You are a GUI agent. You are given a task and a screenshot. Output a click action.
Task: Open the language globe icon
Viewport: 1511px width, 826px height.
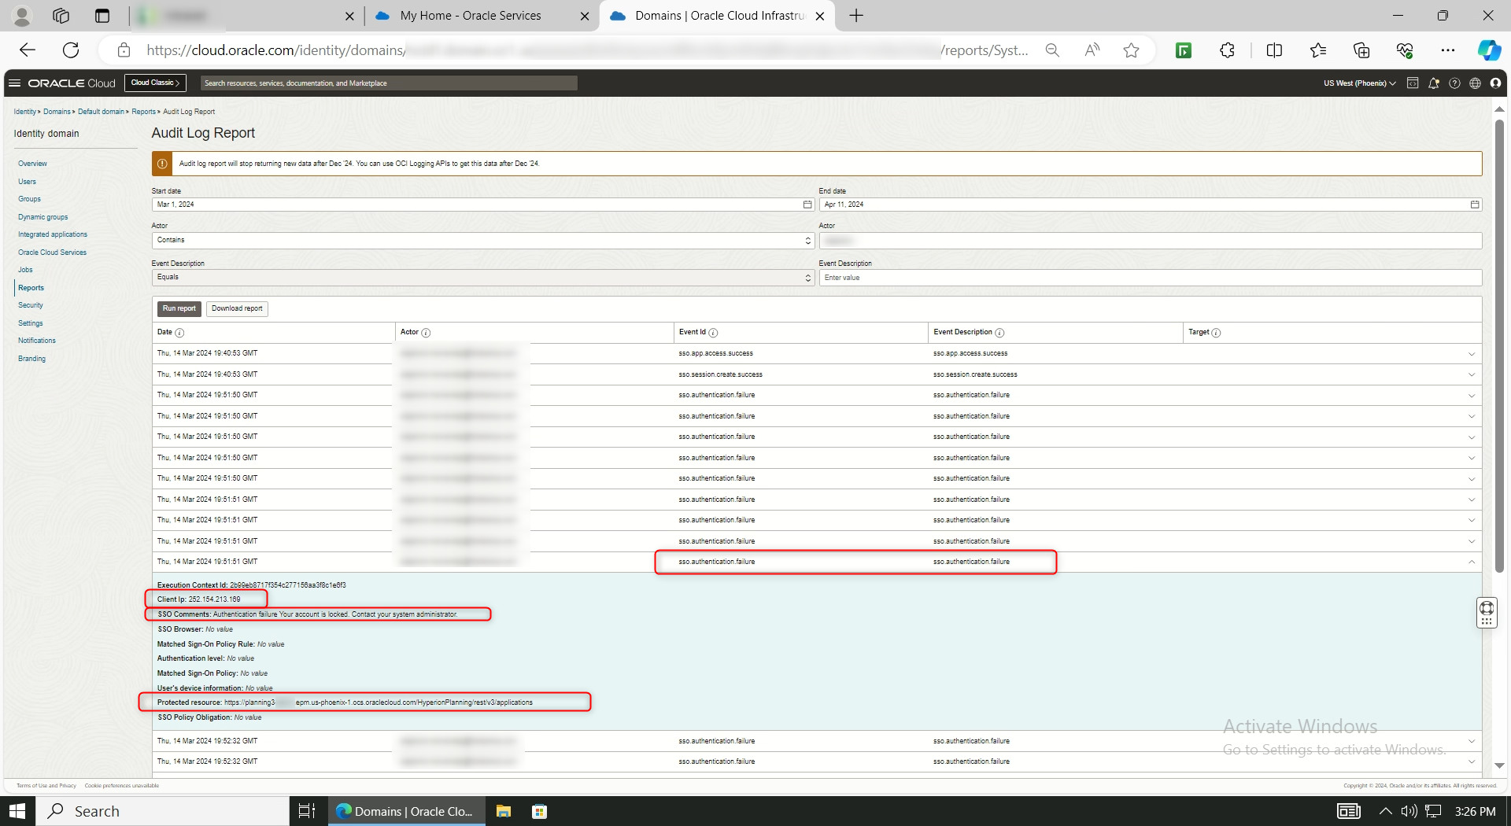pos(1476,83)
